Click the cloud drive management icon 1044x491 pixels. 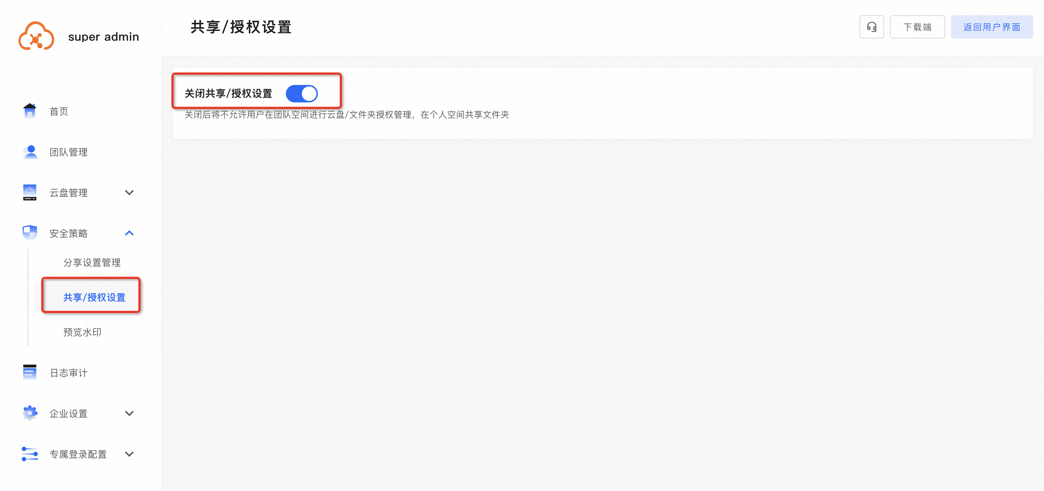pos(29,192)
